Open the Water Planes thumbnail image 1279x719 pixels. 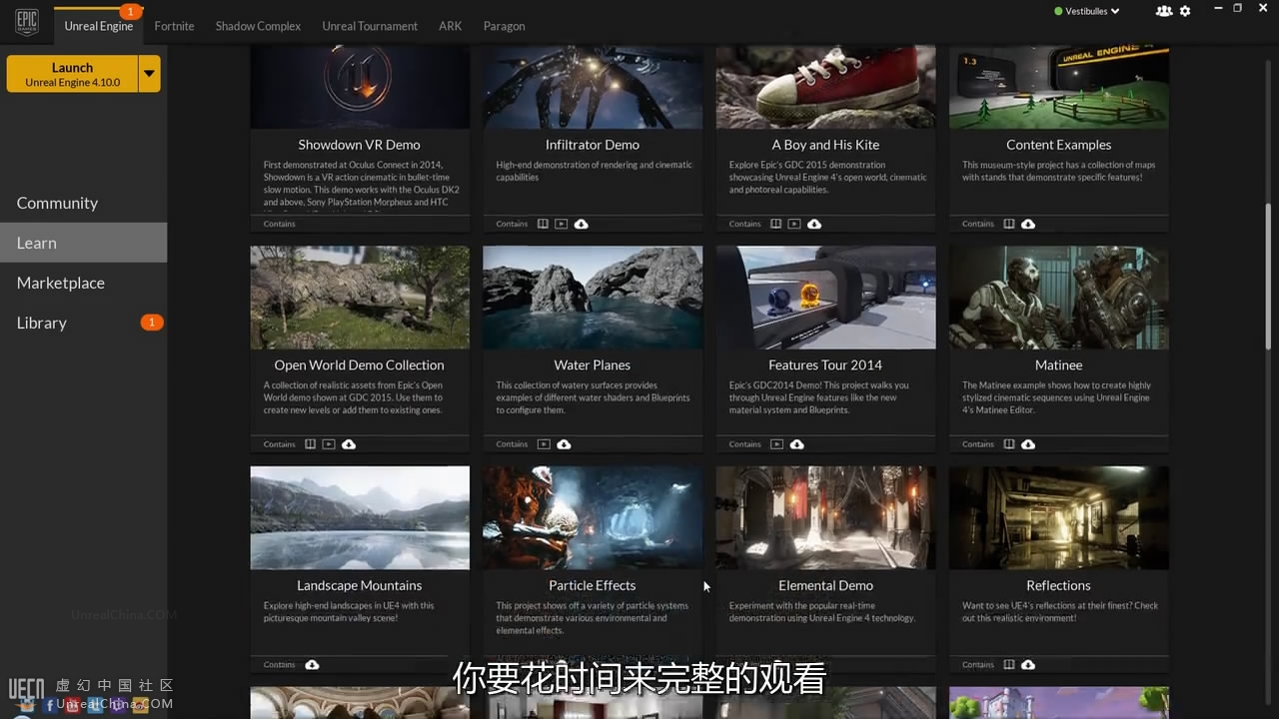pyautogui.click(x=593, y=298)
